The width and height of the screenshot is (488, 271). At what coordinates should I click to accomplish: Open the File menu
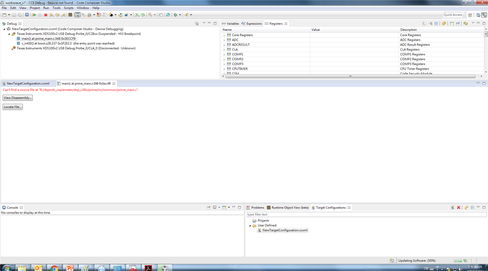click(4, 8)
